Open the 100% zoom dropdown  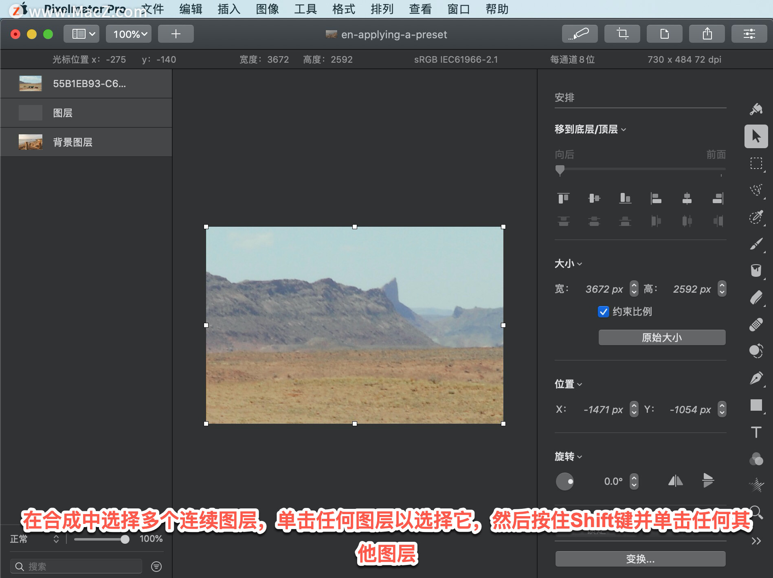(129, 34)
